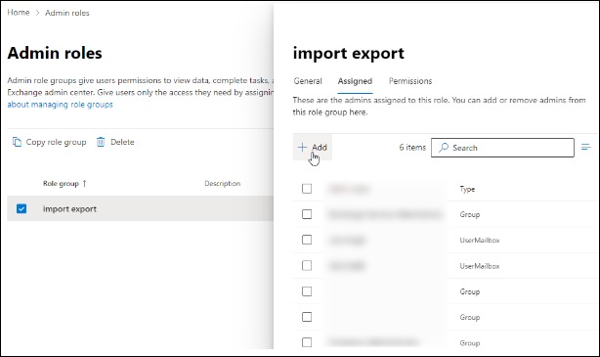Image resolution: width=600 pixels, height=357 pixels.
Task: Open the Permissions tab
Action: click(410, 81)
